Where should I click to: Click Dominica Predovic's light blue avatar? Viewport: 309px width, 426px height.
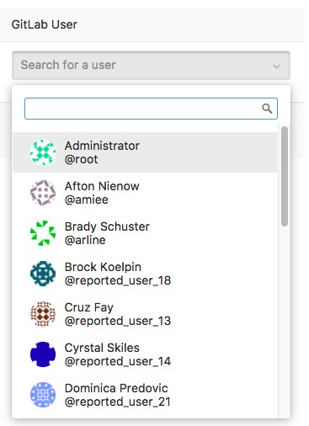pyautogui.click(x=43, y=395)
